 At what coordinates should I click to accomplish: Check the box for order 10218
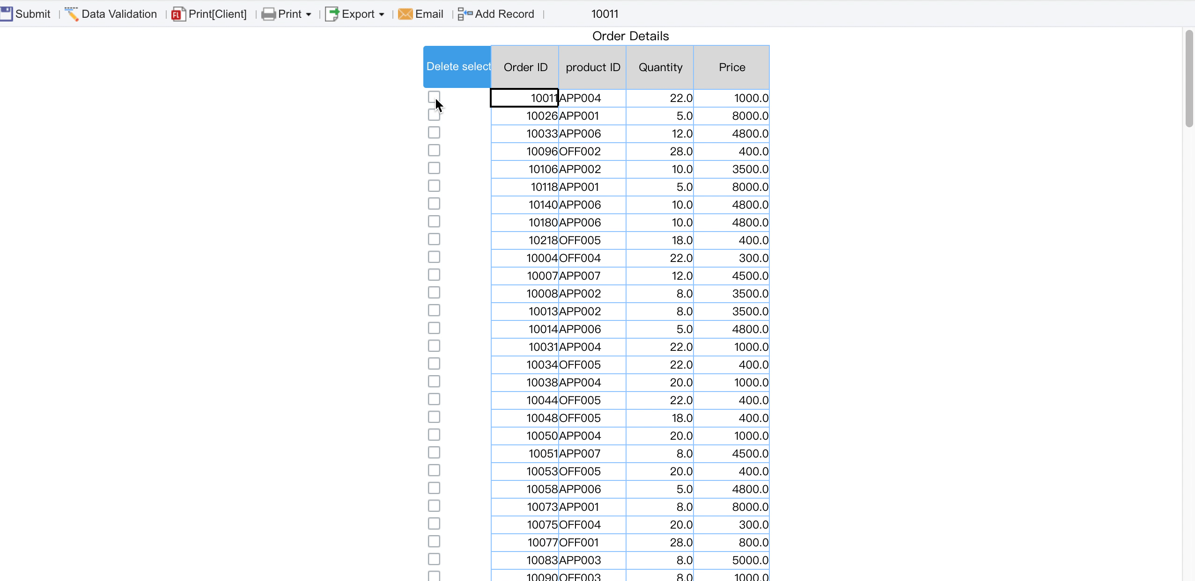point(434,240)
